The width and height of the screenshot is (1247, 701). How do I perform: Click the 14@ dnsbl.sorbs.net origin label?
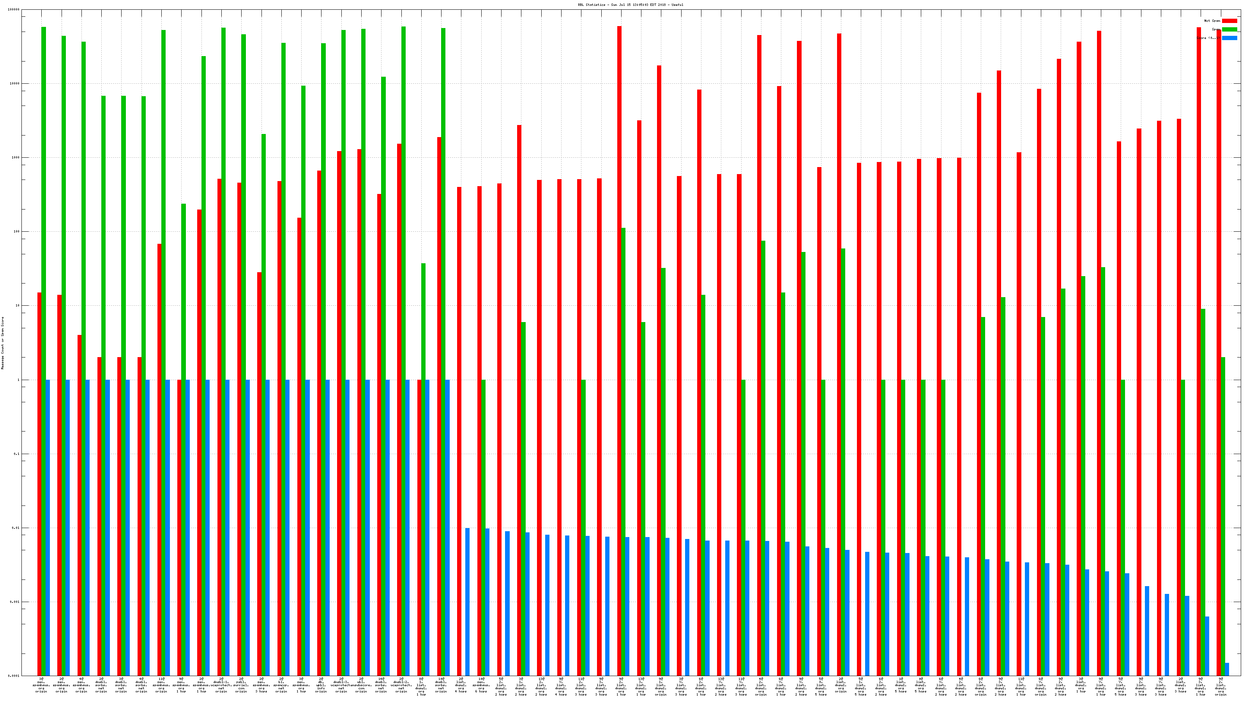click(x=381, y=685)
